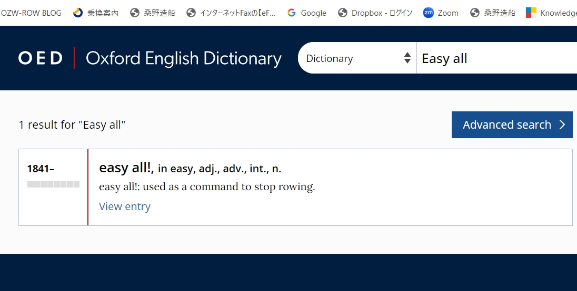
Task: Open the "easy all!" entry heading
Action: click(x=126, y=168)
